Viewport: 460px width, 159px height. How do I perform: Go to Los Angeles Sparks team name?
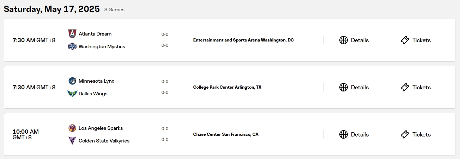101,128
